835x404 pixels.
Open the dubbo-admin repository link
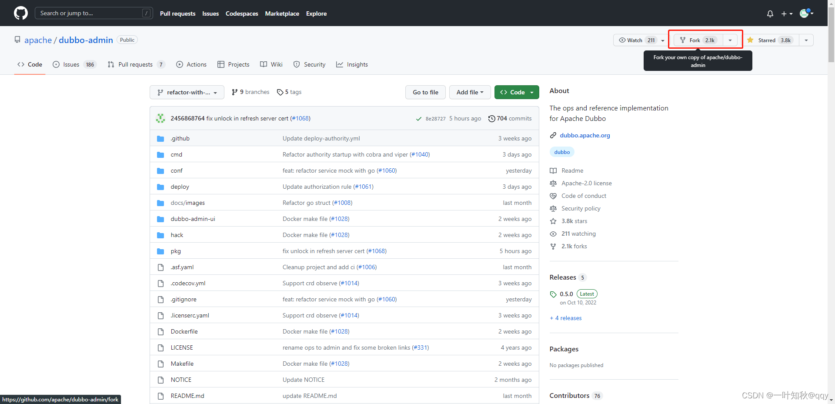[x=86, y=40]
